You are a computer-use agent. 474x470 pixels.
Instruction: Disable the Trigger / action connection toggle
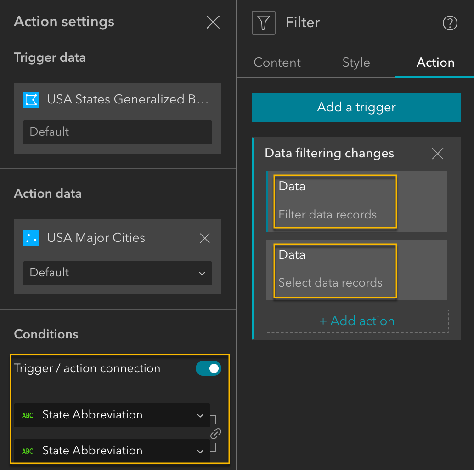point(209,368)
